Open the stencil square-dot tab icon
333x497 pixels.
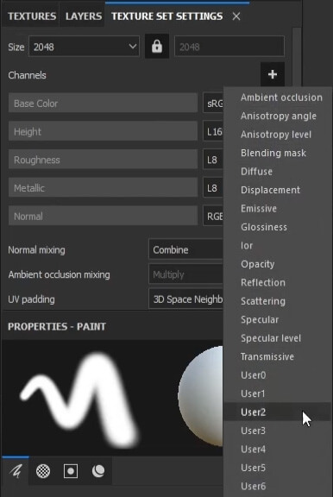pos(71,471)
